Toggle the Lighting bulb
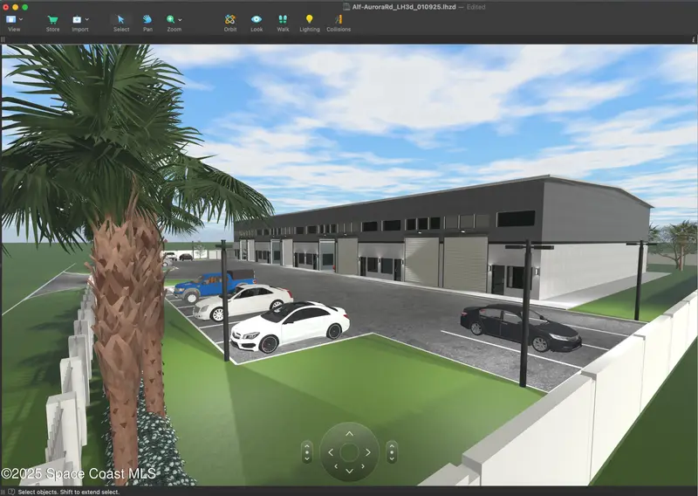 310,19
